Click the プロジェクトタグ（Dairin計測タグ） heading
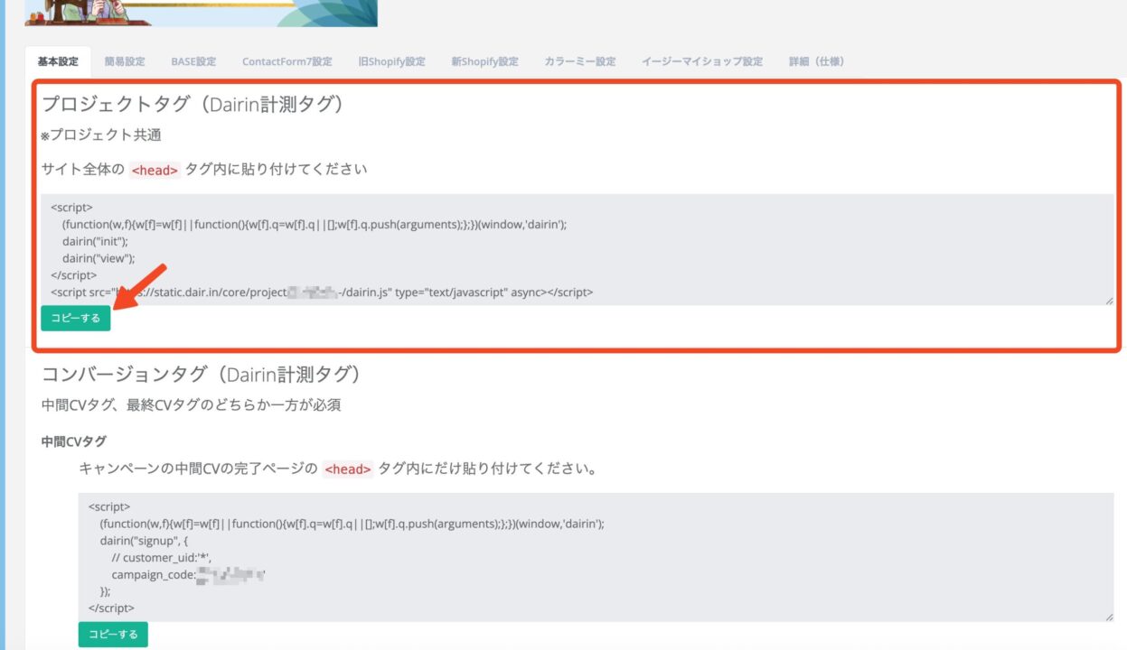The height and width of the screenshot is (650, 1127). point(193,105)
